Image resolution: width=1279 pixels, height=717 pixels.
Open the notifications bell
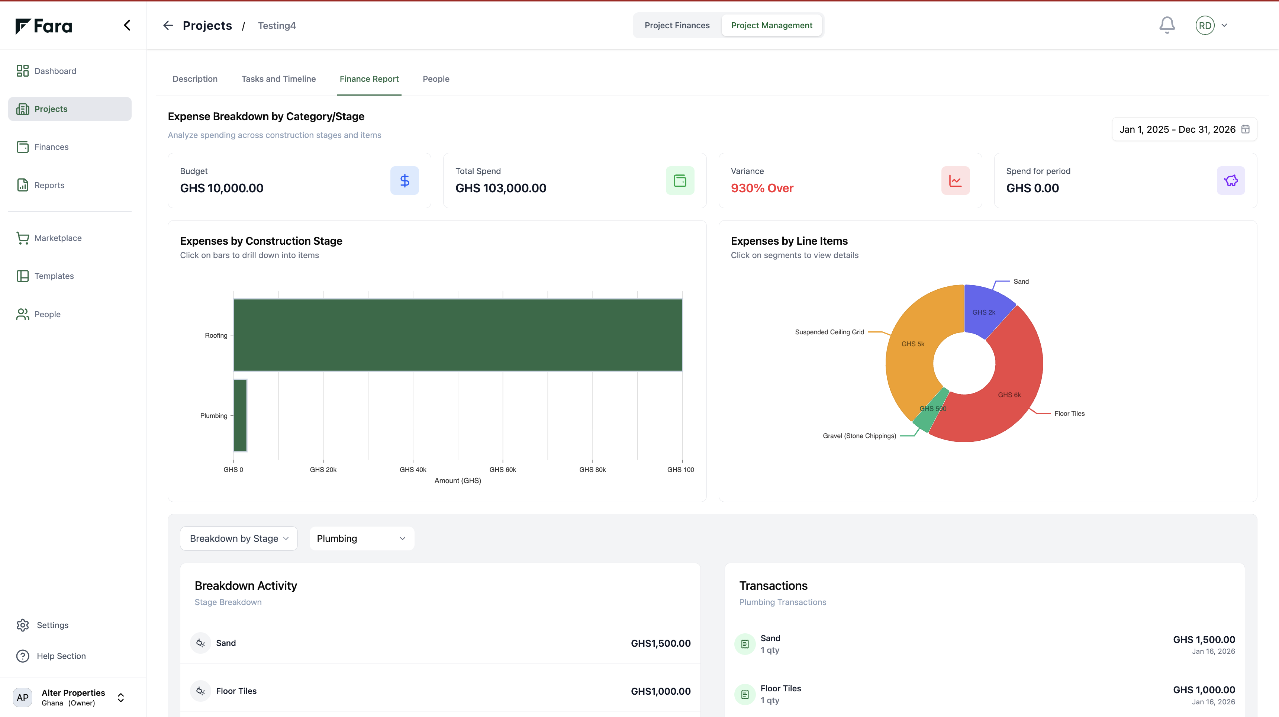tap(1167, 25)
